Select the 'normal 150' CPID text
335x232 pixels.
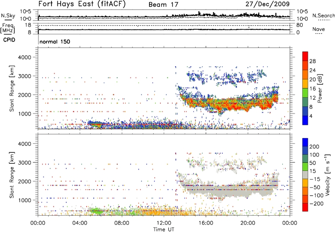click(x=55, y=41)
